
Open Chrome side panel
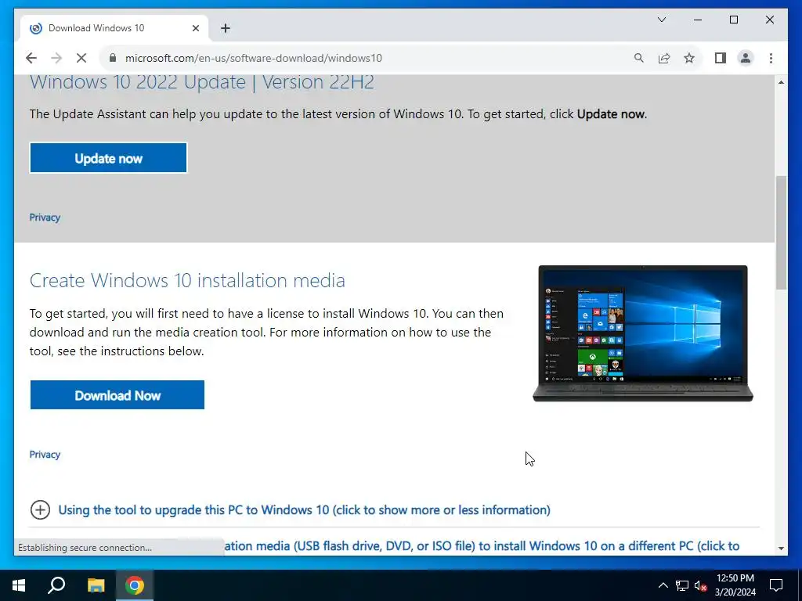[x=721, y=58]
